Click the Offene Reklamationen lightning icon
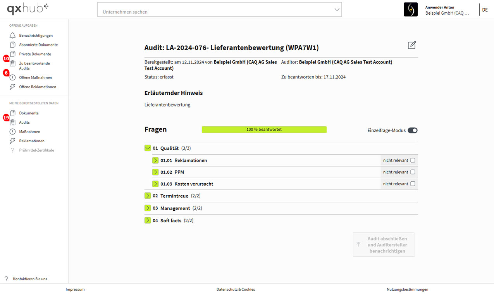The width and height of the screenshot is (494, 295). (x=13, y=87)
